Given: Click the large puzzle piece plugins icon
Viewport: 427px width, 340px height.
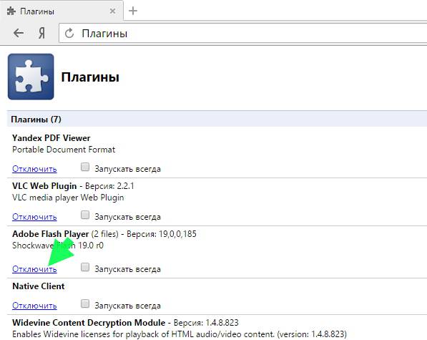Looking at the screenshot, I should pos(31,77).
